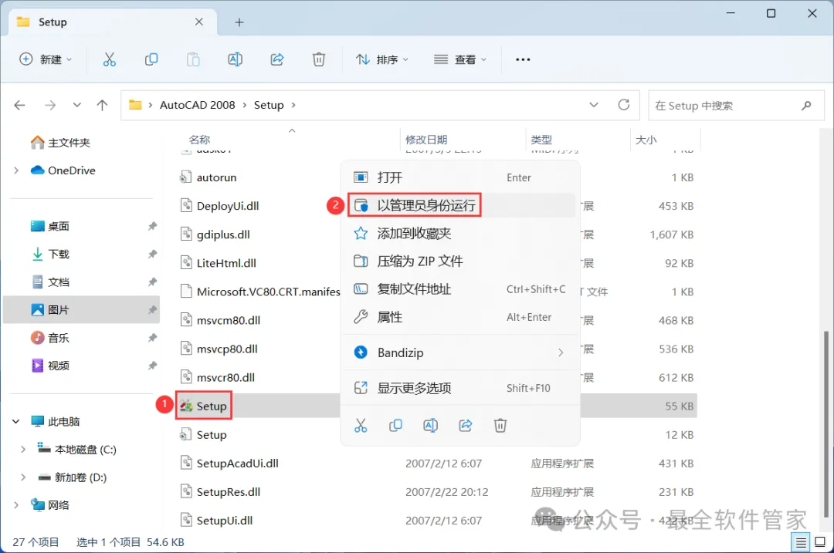Switch to details view in status bar

[x=801, y=542]
